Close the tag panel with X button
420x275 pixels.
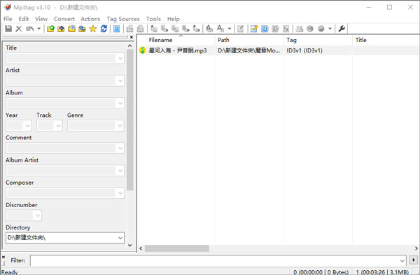click(x=132, y=37)
